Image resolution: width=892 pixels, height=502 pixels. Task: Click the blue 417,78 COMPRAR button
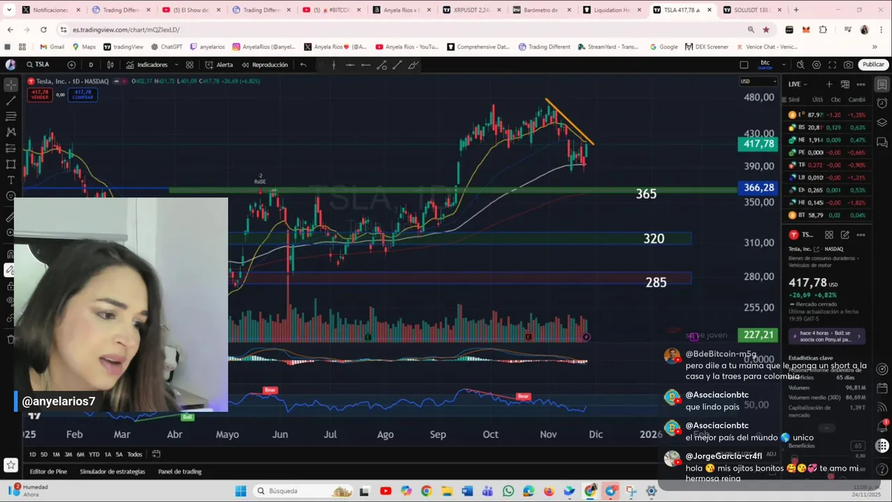82,94
